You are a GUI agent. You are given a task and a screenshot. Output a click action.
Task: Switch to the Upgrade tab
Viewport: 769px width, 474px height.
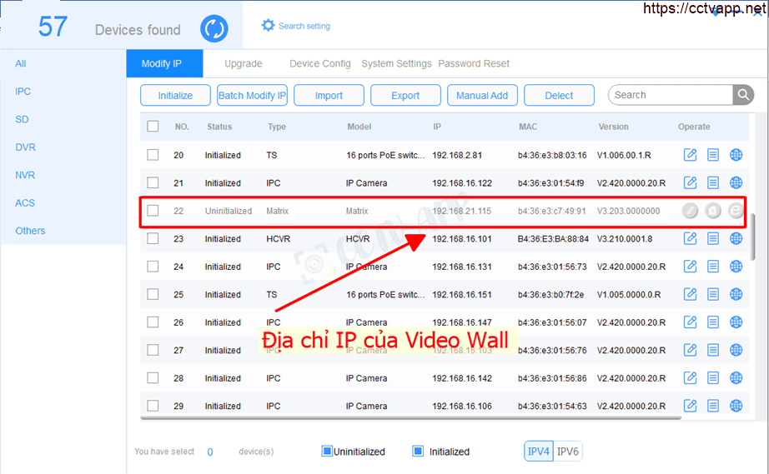point(243,63)
